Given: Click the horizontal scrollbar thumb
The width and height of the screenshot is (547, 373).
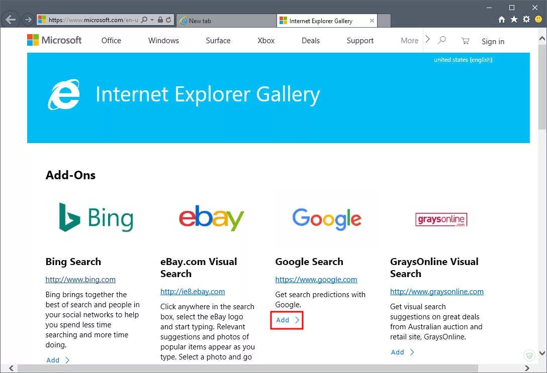Looking at the screenshot, I should point(248,368).
